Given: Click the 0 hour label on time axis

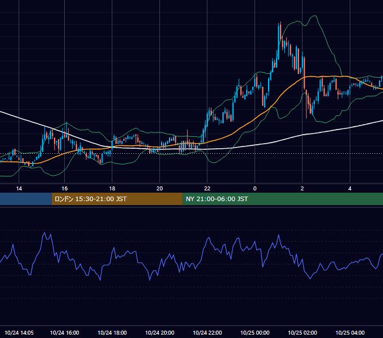Looking at the screenshot, I should tap(255, 189).
